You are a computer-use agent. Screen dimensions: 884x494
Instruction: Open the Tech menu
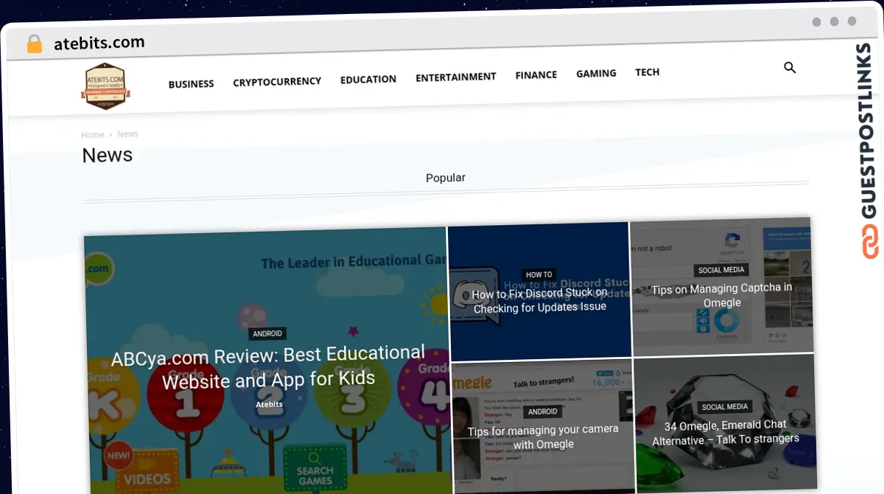click(648, 72)
